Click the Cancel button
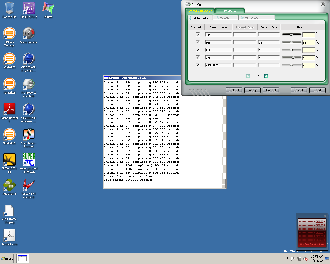 [271, 90]
